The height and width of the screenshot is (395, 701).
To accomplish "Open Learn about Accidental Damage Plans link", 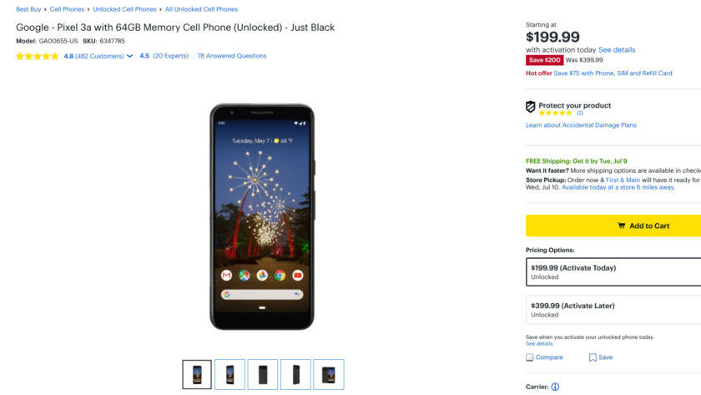I will [581, 125].
